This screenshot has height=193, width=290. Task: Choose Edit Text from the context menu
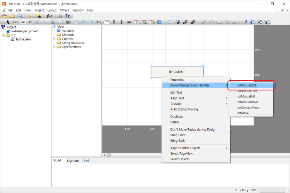click(196, 93)
